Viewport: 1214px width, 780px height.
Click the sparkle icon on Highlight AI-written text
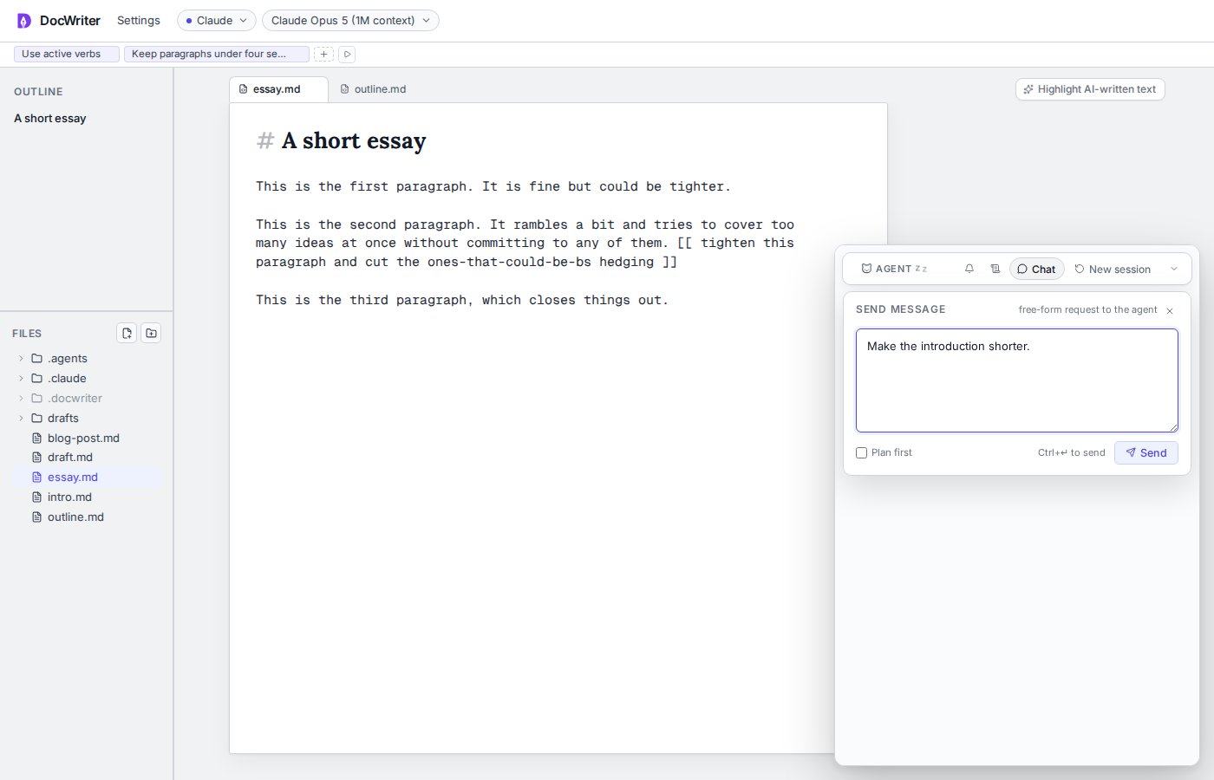tap(1028, 89)
